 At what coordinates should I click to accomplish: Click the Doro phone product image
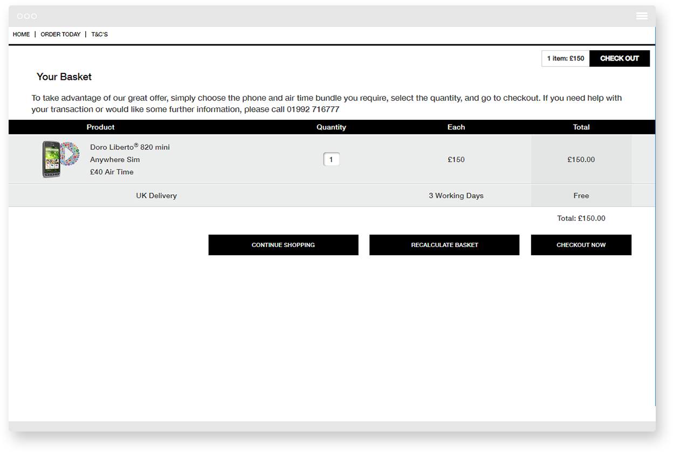click(60, 159)
